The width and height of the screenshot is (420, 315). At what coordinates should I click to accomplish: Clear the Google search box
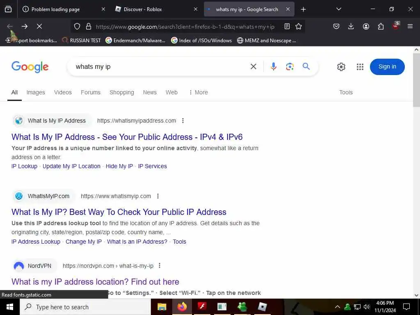click(253, 66)
